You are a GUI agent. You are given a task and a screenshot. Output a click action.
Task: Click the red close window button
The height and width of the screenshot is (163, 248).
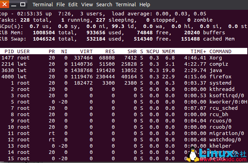click(5, 5)
